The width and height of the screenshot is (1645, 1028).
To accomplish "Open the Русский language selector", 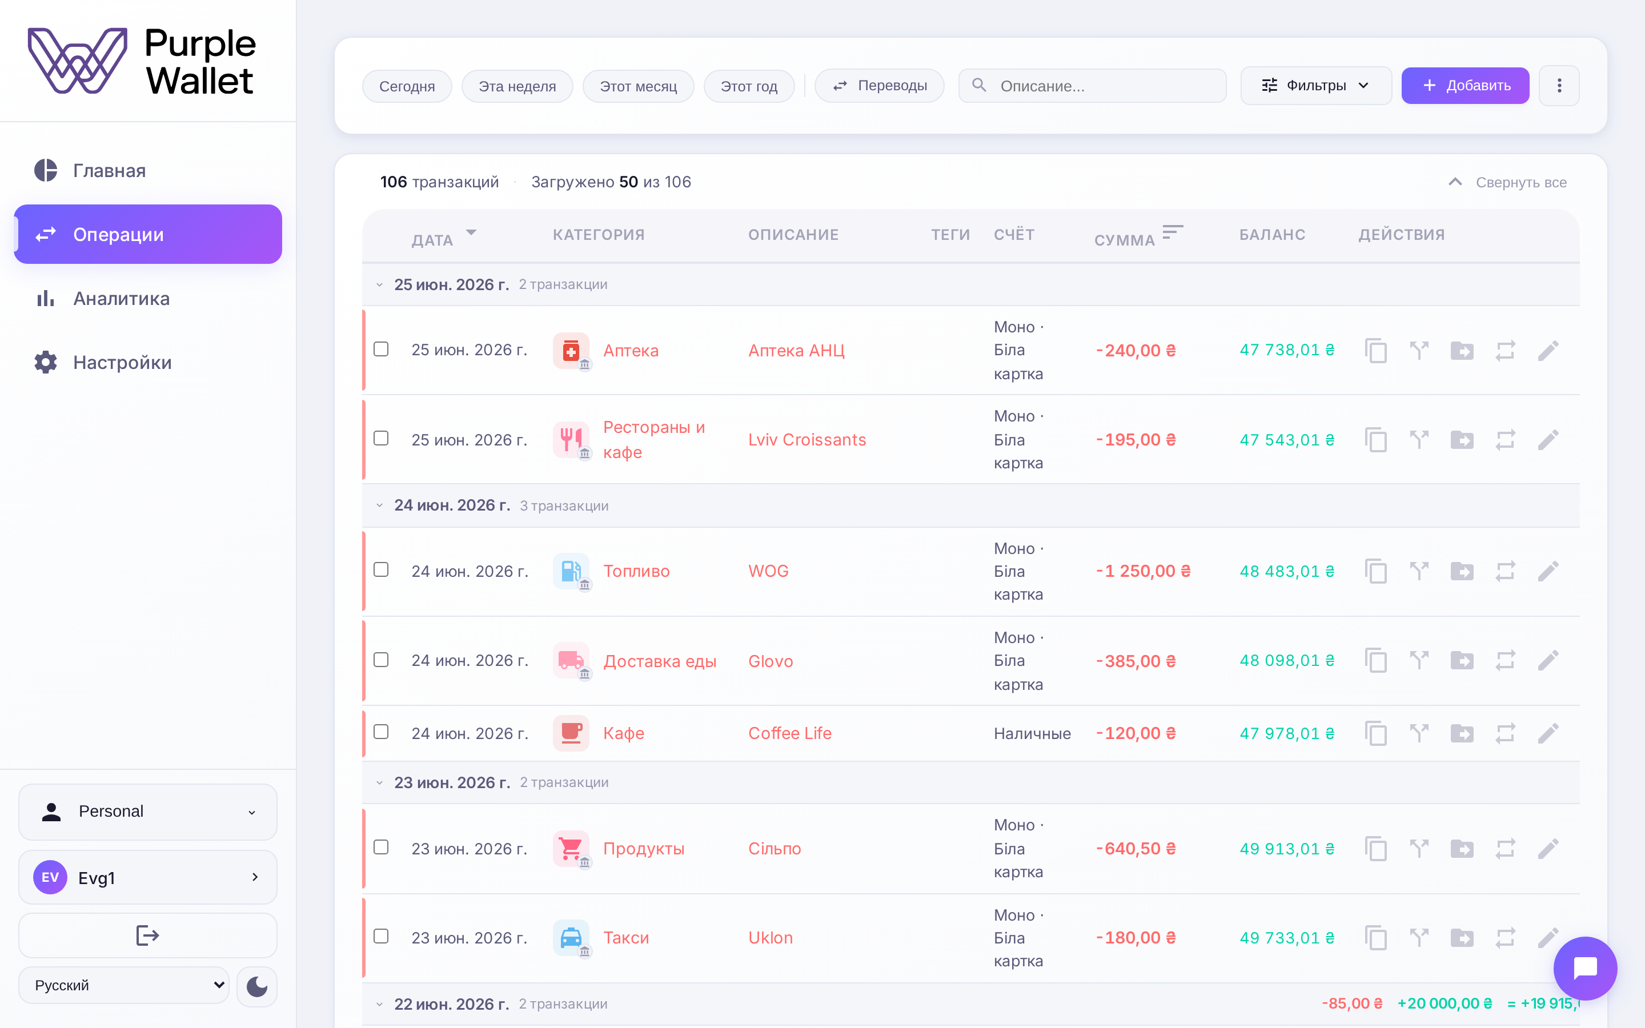I will point(124,985).
